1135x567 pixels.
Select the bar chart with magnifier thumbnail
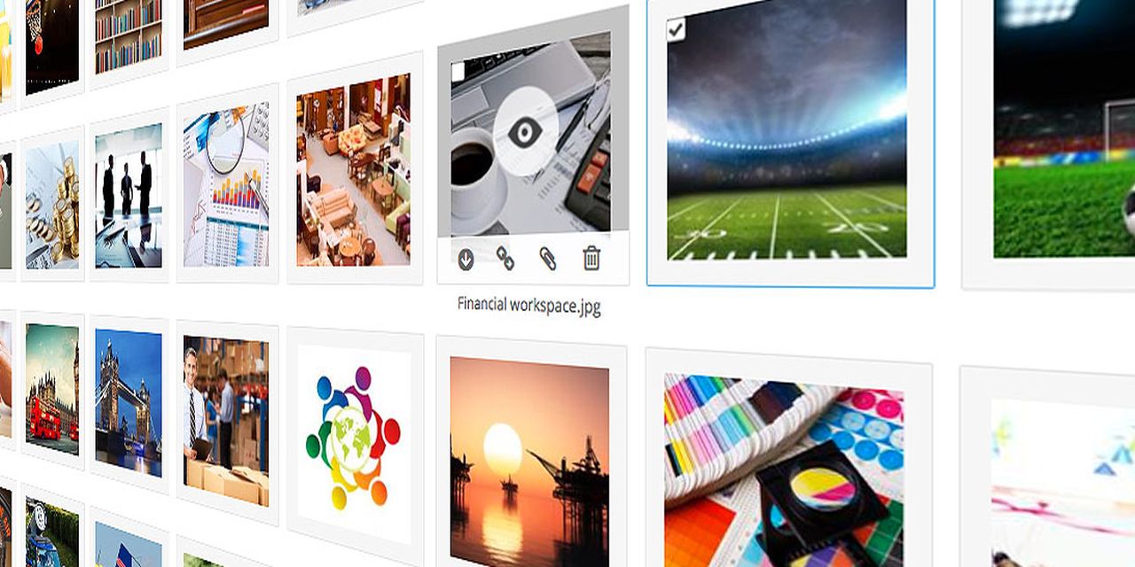226,184
